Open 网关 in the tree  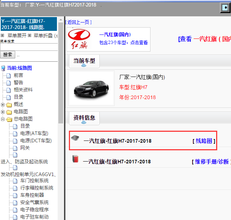tap(25, 148)
